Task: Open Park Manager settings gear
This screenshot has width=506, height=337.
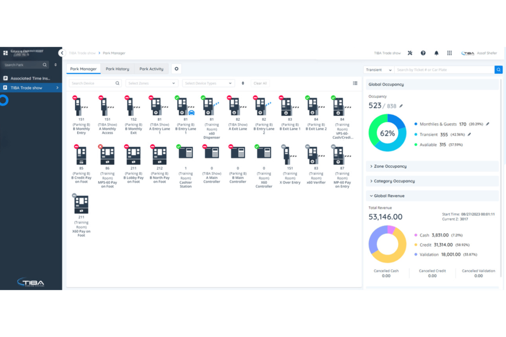Action: 176,69
